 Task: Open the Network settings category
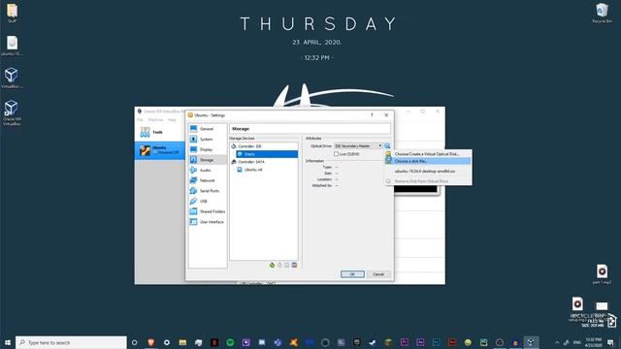207,180
